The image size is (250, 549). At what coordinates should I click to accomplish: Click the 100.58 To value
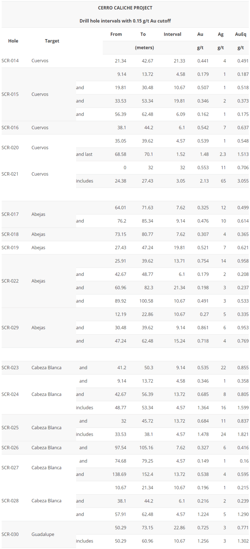pos(146,301)
